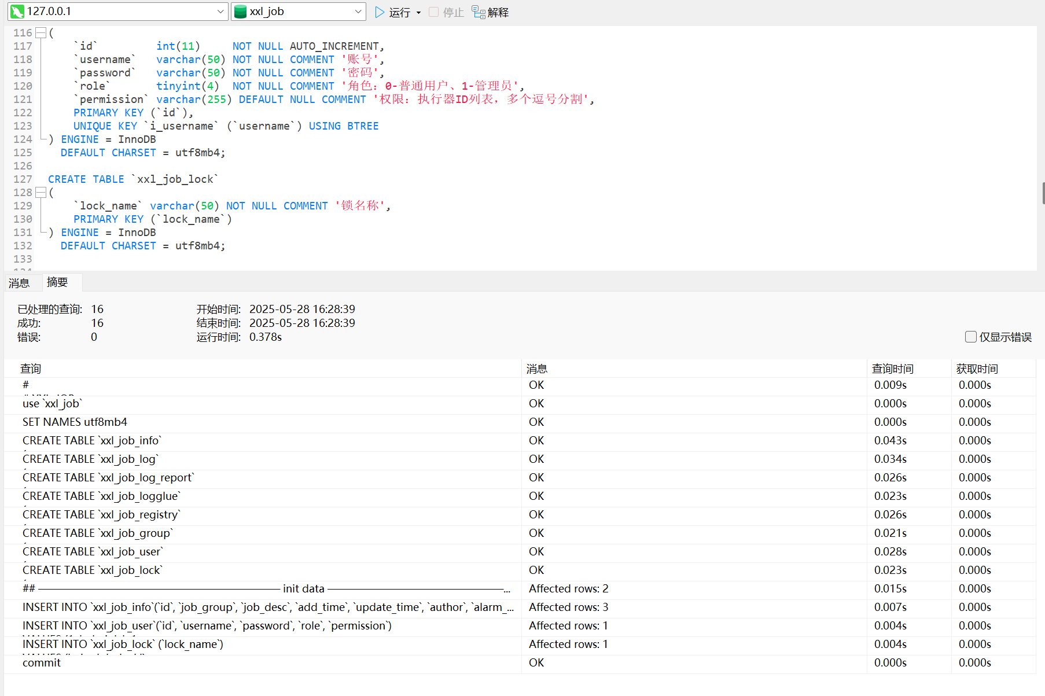Click the UNIQUE KEY `i_username` code line

pyautogui.click(x=226, y=126)
